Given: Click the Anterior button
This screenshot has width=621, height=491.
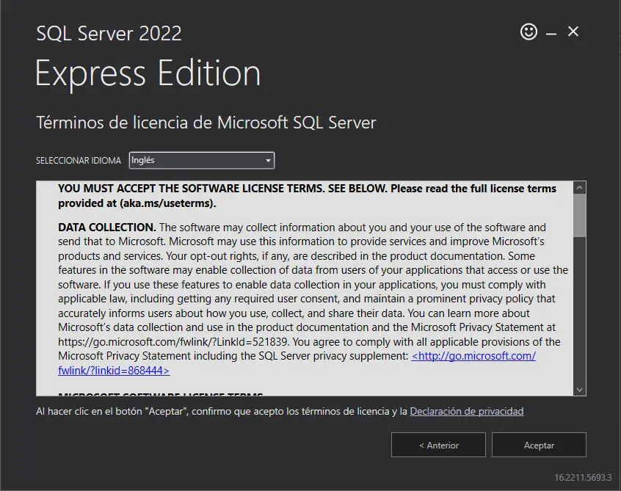Looking at the screenshot, I should tap(438, 445).
